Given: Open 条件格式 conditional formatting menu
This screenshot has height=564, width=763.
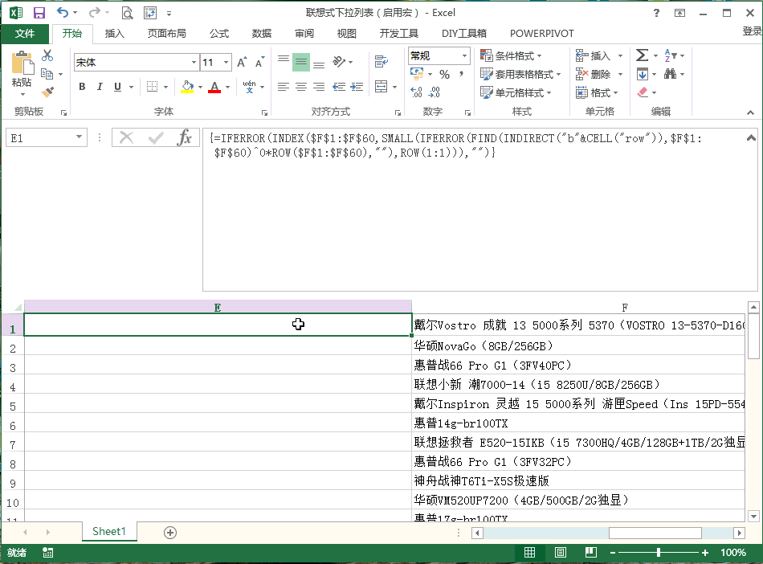Looking at the screenshot, I should 511,56.
